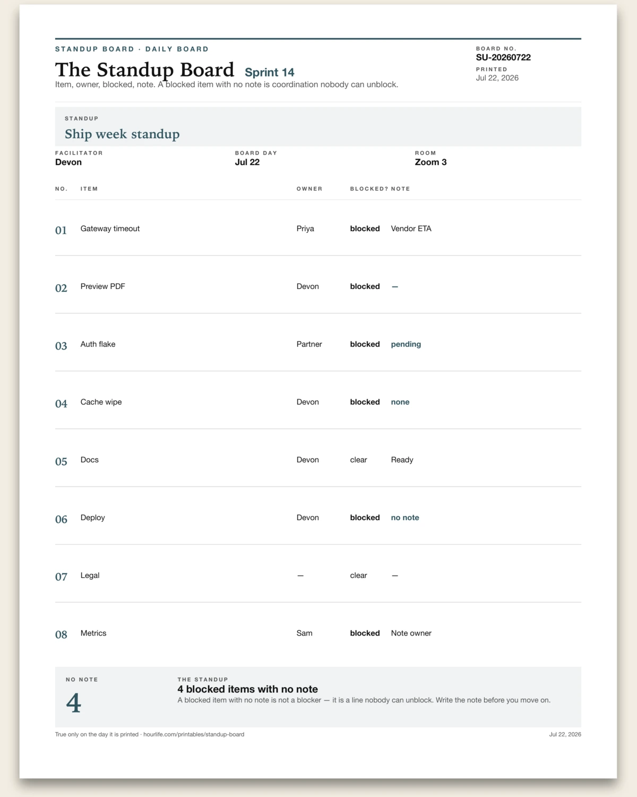This screenshot has width=637, height=797.
Task: Select owner "Priya"
Action: (305, 228)
